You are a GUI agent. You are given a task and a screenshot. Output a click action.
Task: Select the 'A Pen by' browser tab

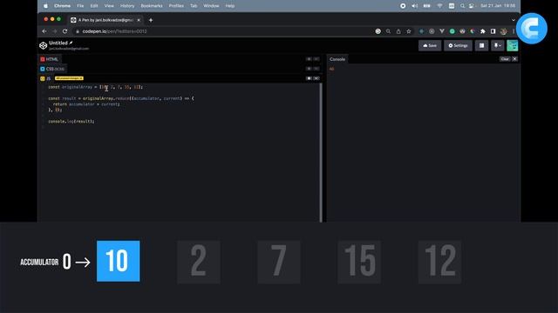(x=105, y=20)
